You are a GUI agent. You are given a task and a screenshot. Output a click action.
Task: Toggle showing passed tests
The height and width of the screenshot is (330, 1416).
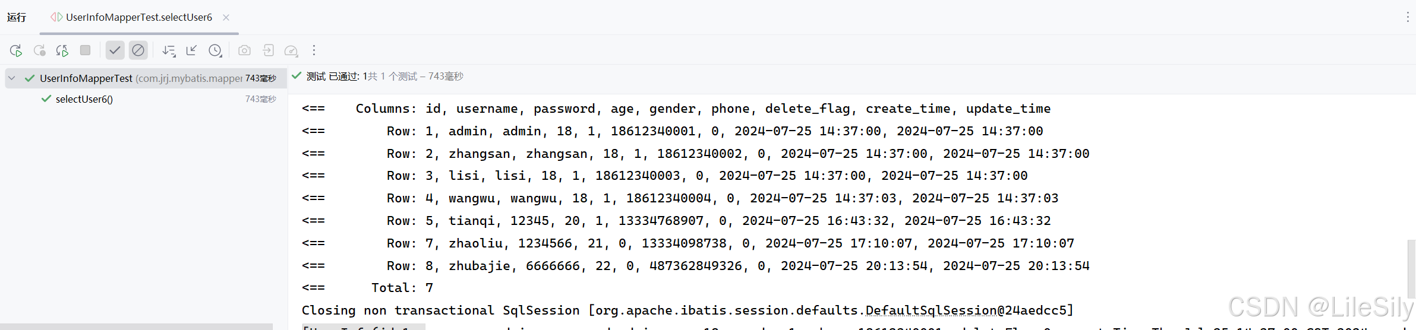click(x=115, y=50)
